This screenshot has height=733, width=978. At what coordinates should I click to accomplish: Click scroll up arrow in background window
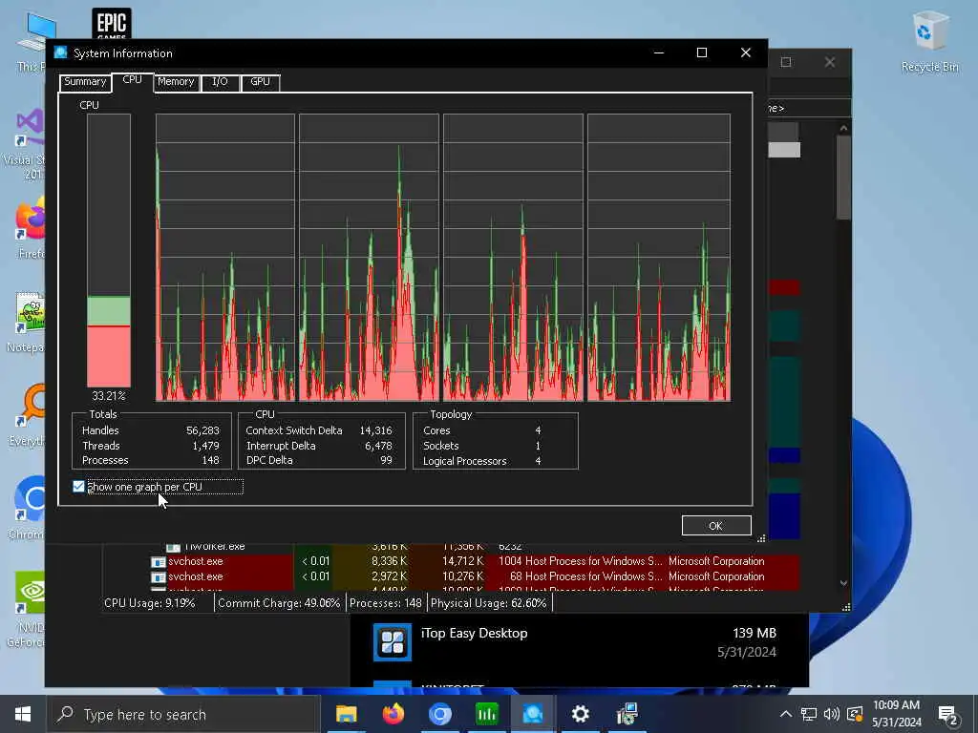pos(843,128)
